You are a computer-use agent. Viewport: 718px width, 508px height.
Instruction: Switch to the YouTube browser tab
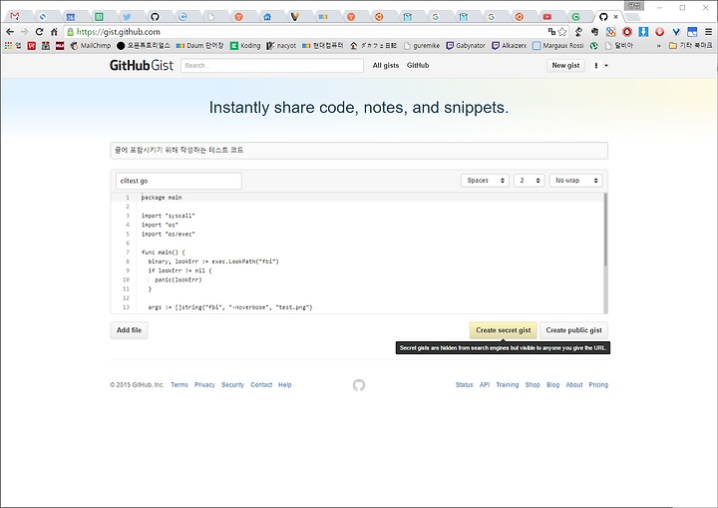coord(547,17)
